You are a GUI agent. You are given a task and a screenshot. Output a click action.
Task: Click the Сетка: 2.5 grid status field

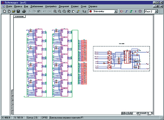32,118
